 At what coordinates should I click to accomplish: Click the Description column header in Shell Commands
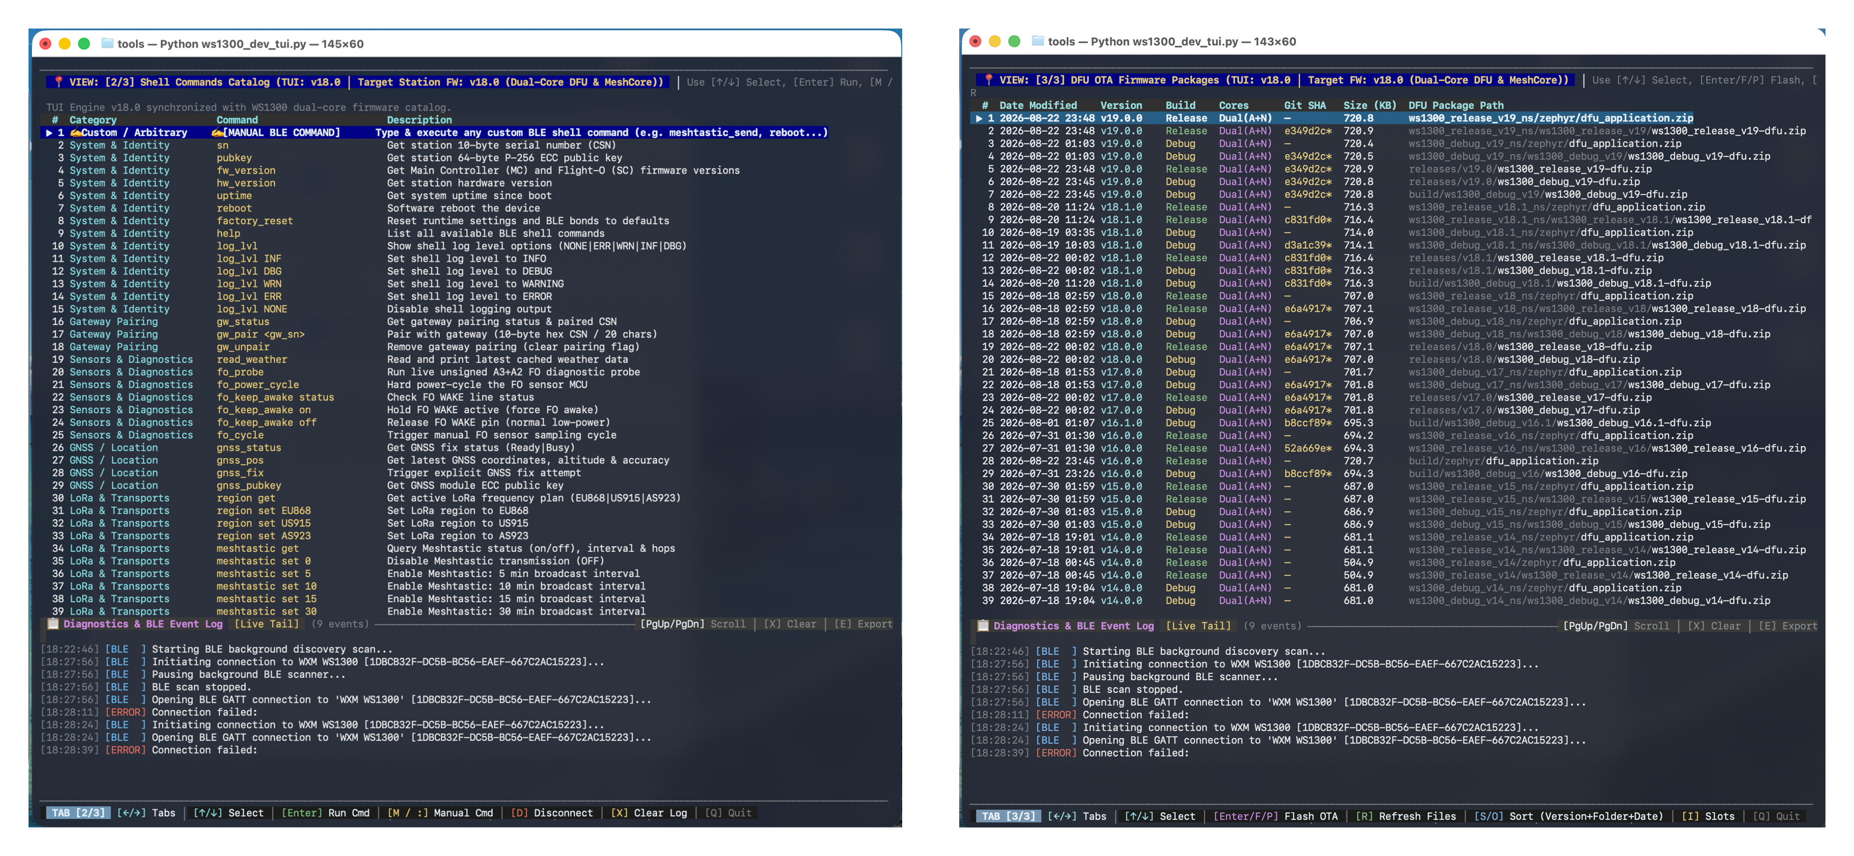[x=419, y=120]
